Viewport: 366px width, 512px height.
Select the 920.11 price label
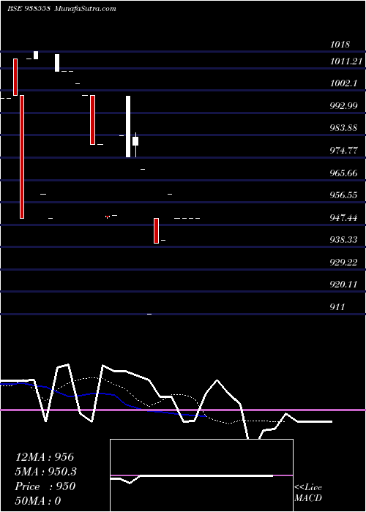pyautogui.click(x=343, y=285)
